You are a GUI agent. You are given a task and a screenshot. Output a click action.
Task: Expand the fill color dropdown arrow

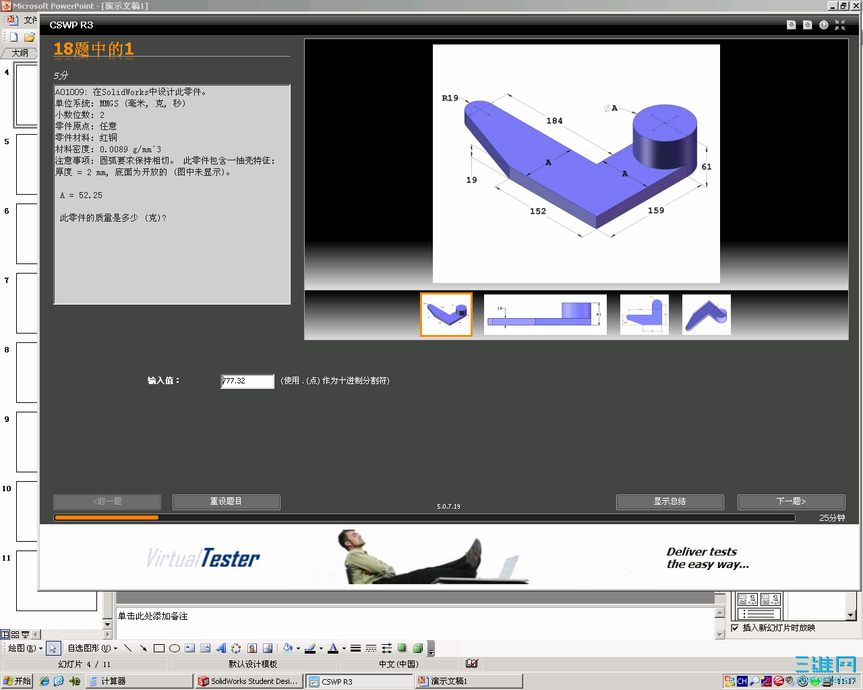298,649
